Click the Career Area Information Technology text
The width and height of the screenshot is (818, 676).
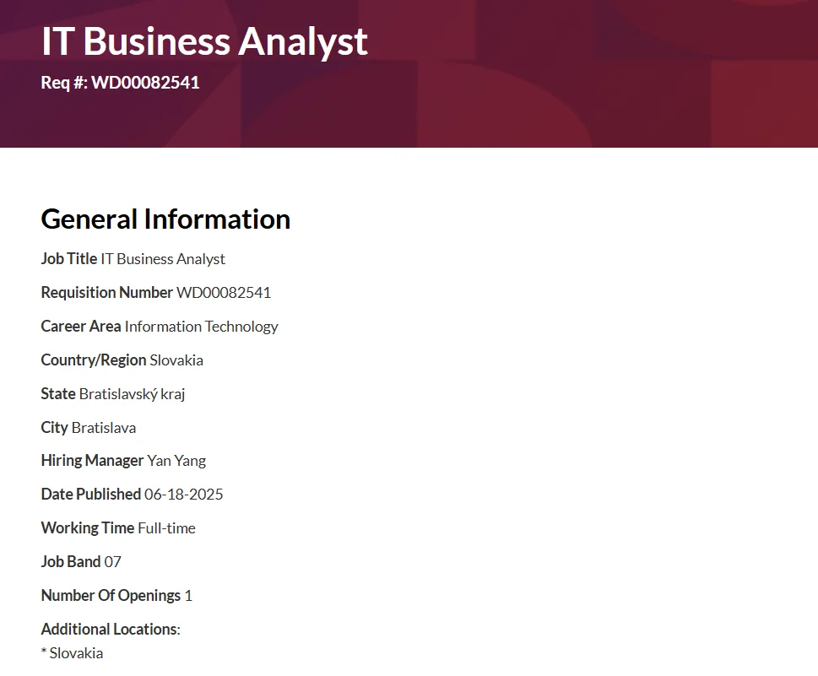202,327
